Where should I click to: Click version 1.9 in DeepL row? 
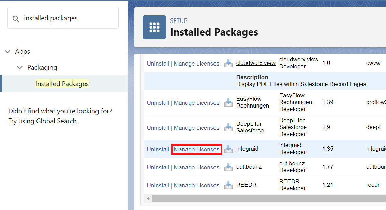pyautogui.click(x=326, y=127)
